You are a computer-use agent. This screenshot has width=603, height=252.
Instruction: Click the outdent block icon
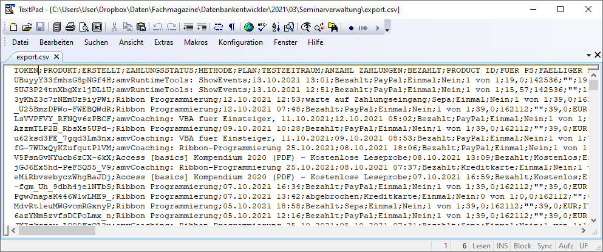click(188, 27)
